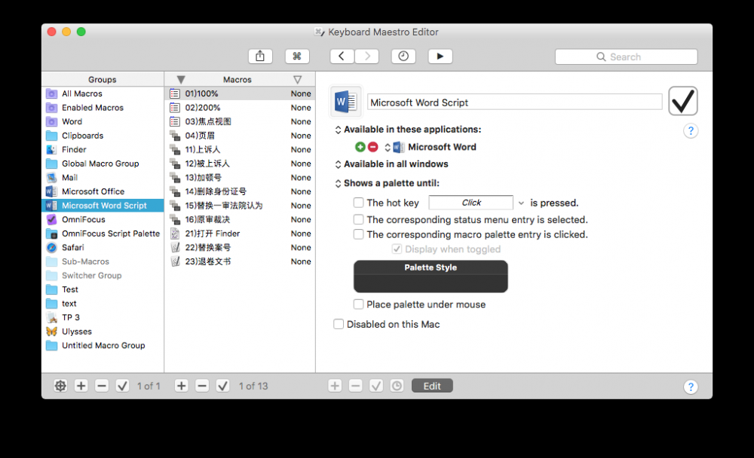Click the Palette Style preview
Screen dimensions: 754x458
coord(431,276)
